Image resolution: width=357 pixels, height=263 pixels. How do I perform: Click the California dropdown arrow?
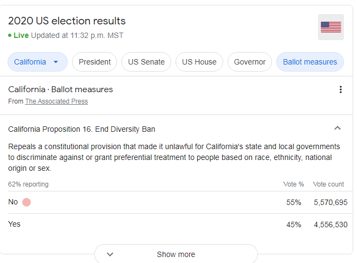56,62
